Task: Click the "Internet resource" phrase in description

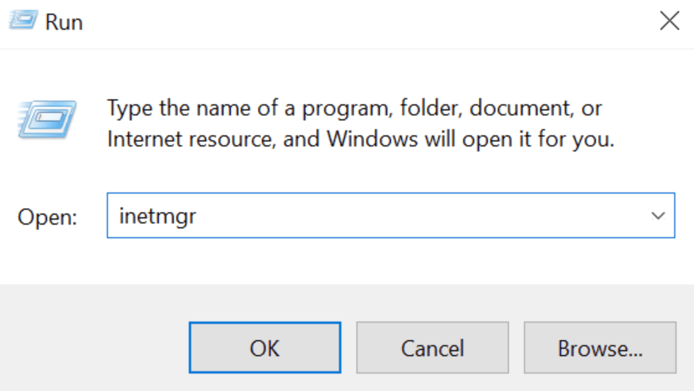Action: click(x=187, y=139)
